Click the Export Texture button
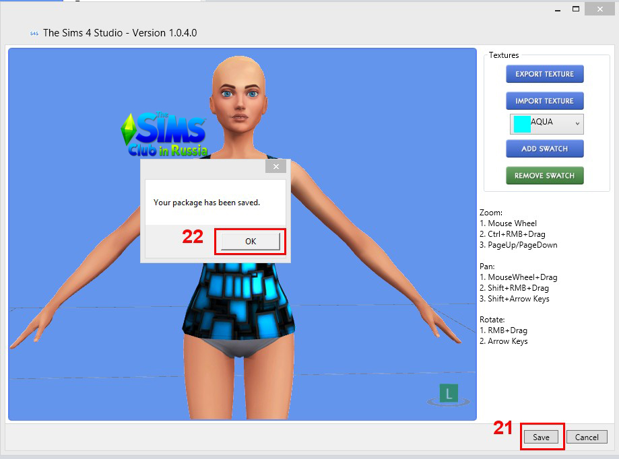Screen dimensions: 619x459 pyautogui.click(x=544, y=74)
